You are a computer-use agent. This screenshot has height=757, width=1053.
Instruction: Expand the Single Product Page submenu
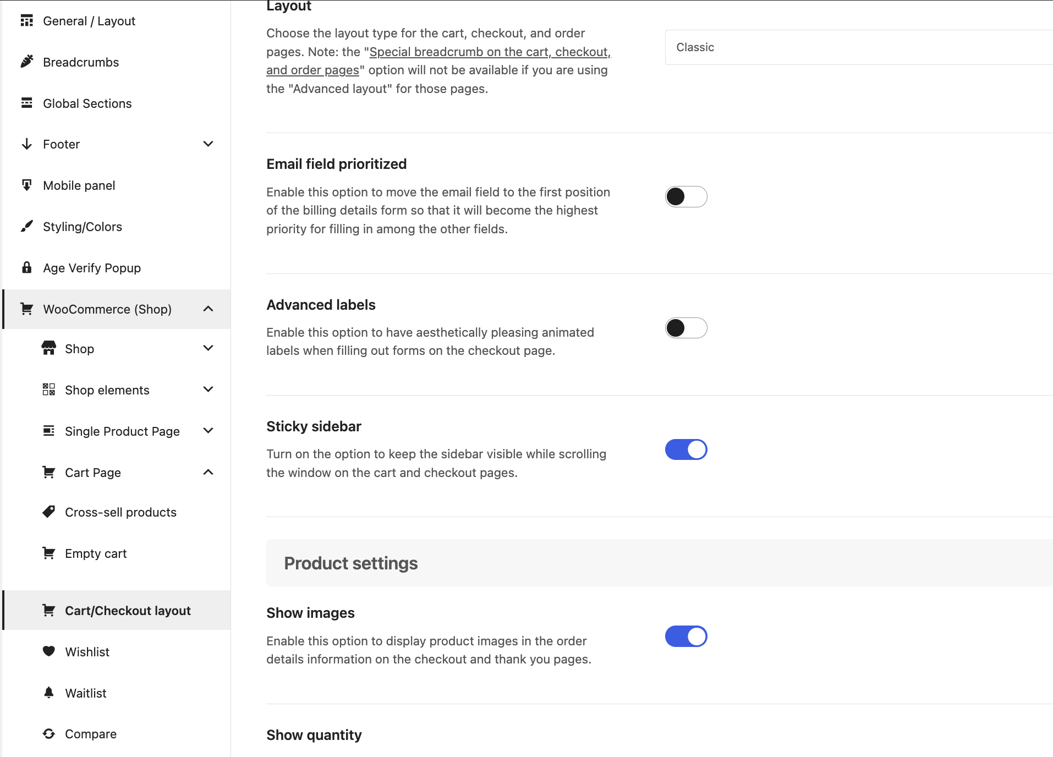pyautogui.click(x=208, y=431)
